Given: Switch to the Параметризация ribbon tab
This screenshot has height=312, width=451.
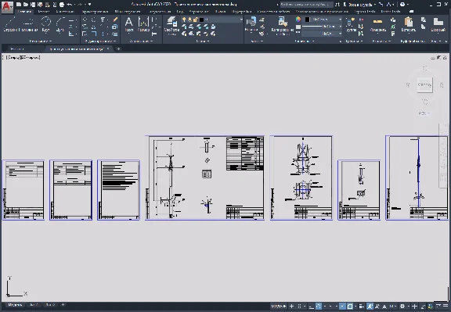Looking at the screenshot, I should tap(96, 12).
